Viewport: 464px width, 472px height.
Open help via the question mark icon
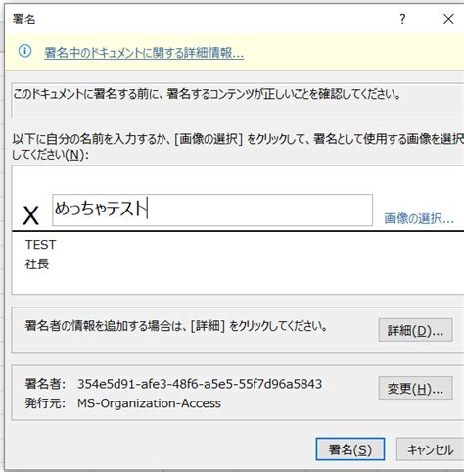[x=402, y=19]
